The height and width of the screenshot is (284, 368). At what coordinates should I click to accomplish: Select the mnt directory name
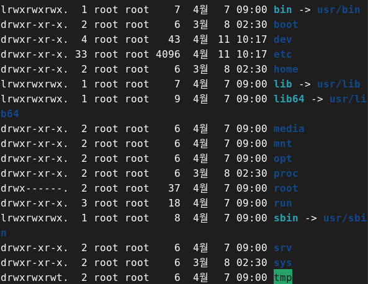pyautogui.click(x=283, y=143)
